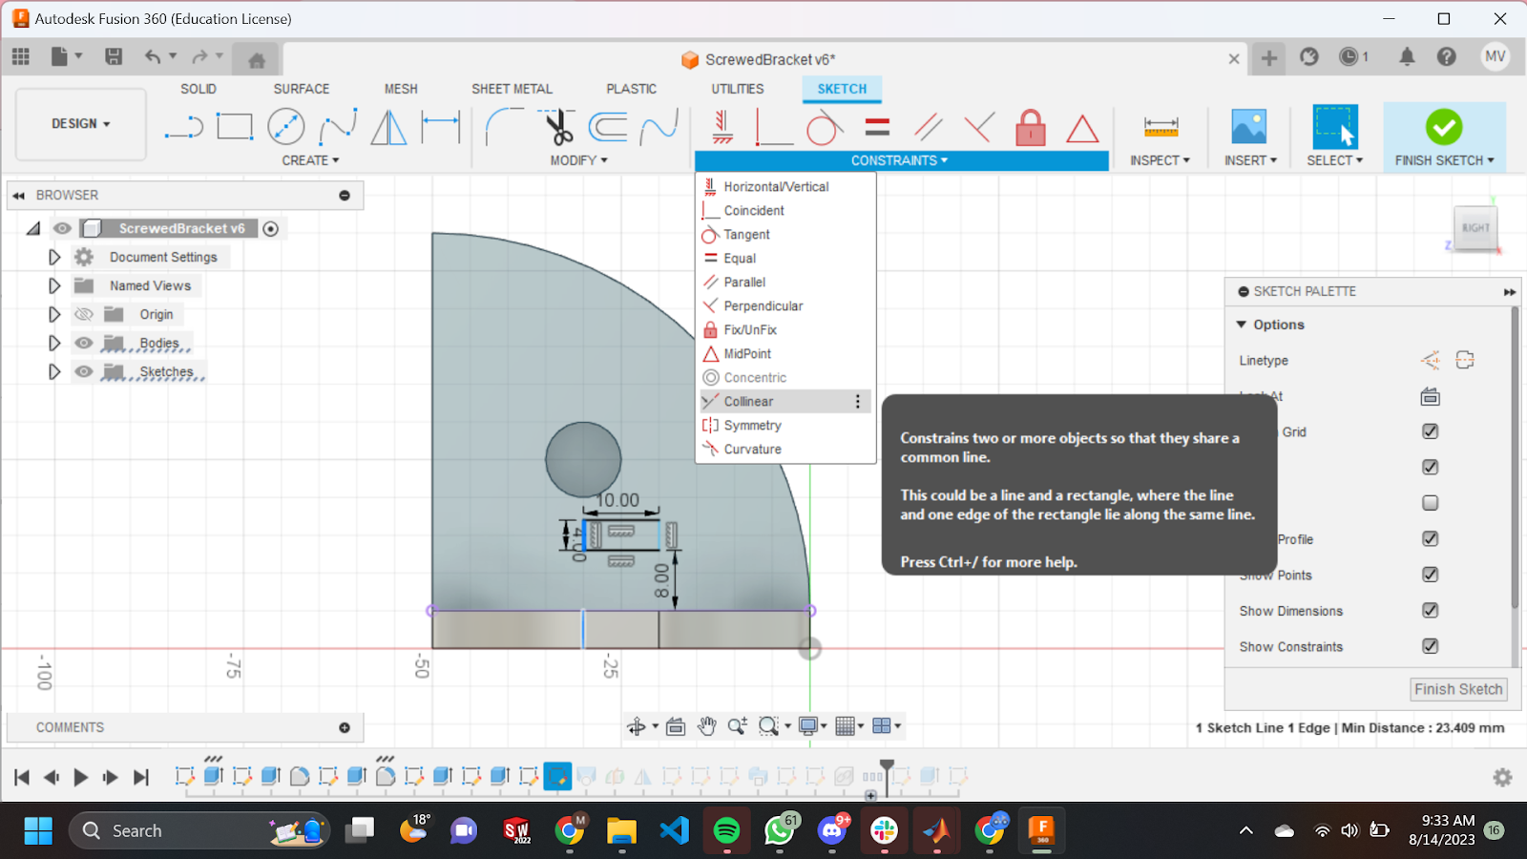Add a new design tab with plus button
Viewport: 1527px width, 859px height.
[1268, 58]
